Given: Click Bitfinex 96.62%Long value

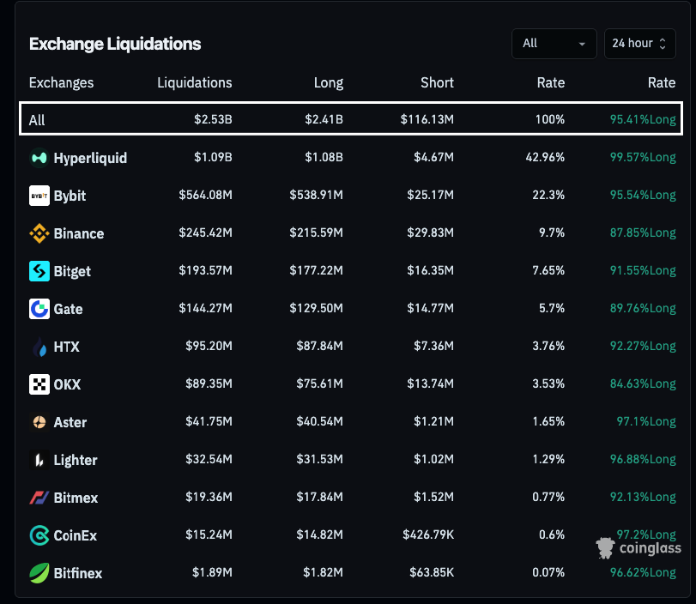Looking at the screenshot, I should click(x=643, y=572).
